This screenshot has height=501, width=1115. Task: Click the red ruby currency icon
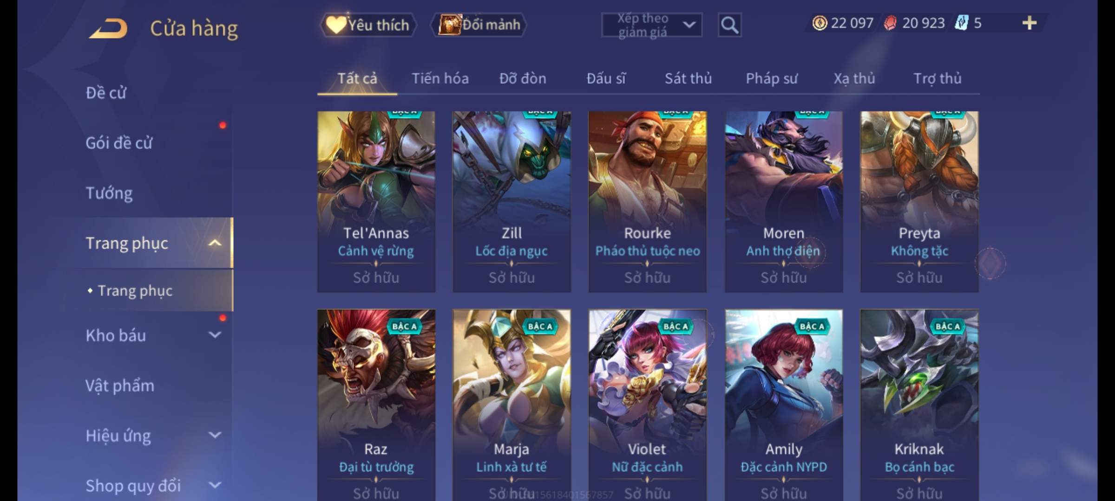(x=890, y=23)
